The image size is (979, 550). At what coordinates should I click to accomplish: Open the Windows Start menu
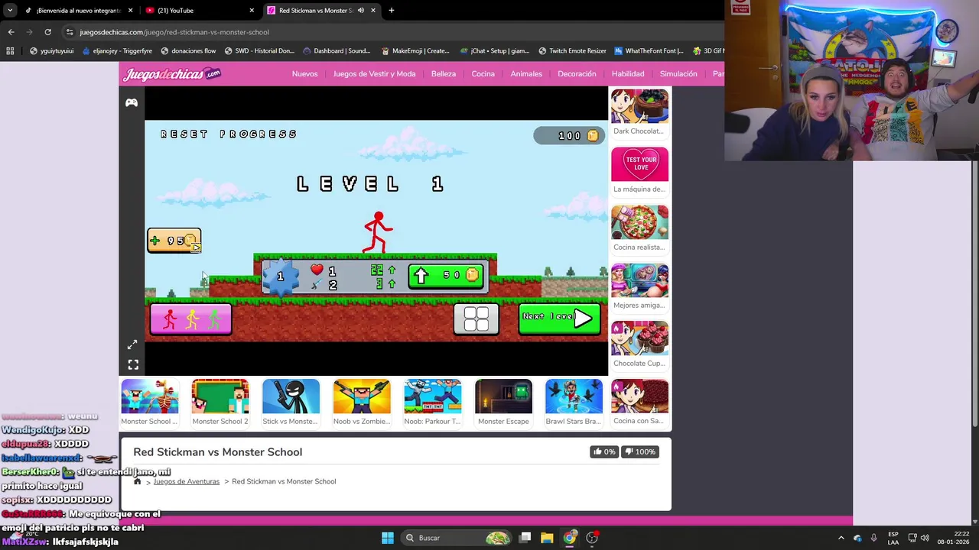tap(388, 538)
